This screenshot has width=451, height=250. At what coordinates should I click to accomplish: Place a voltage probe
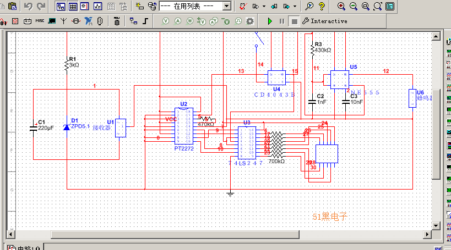click(x=166, y=21)
